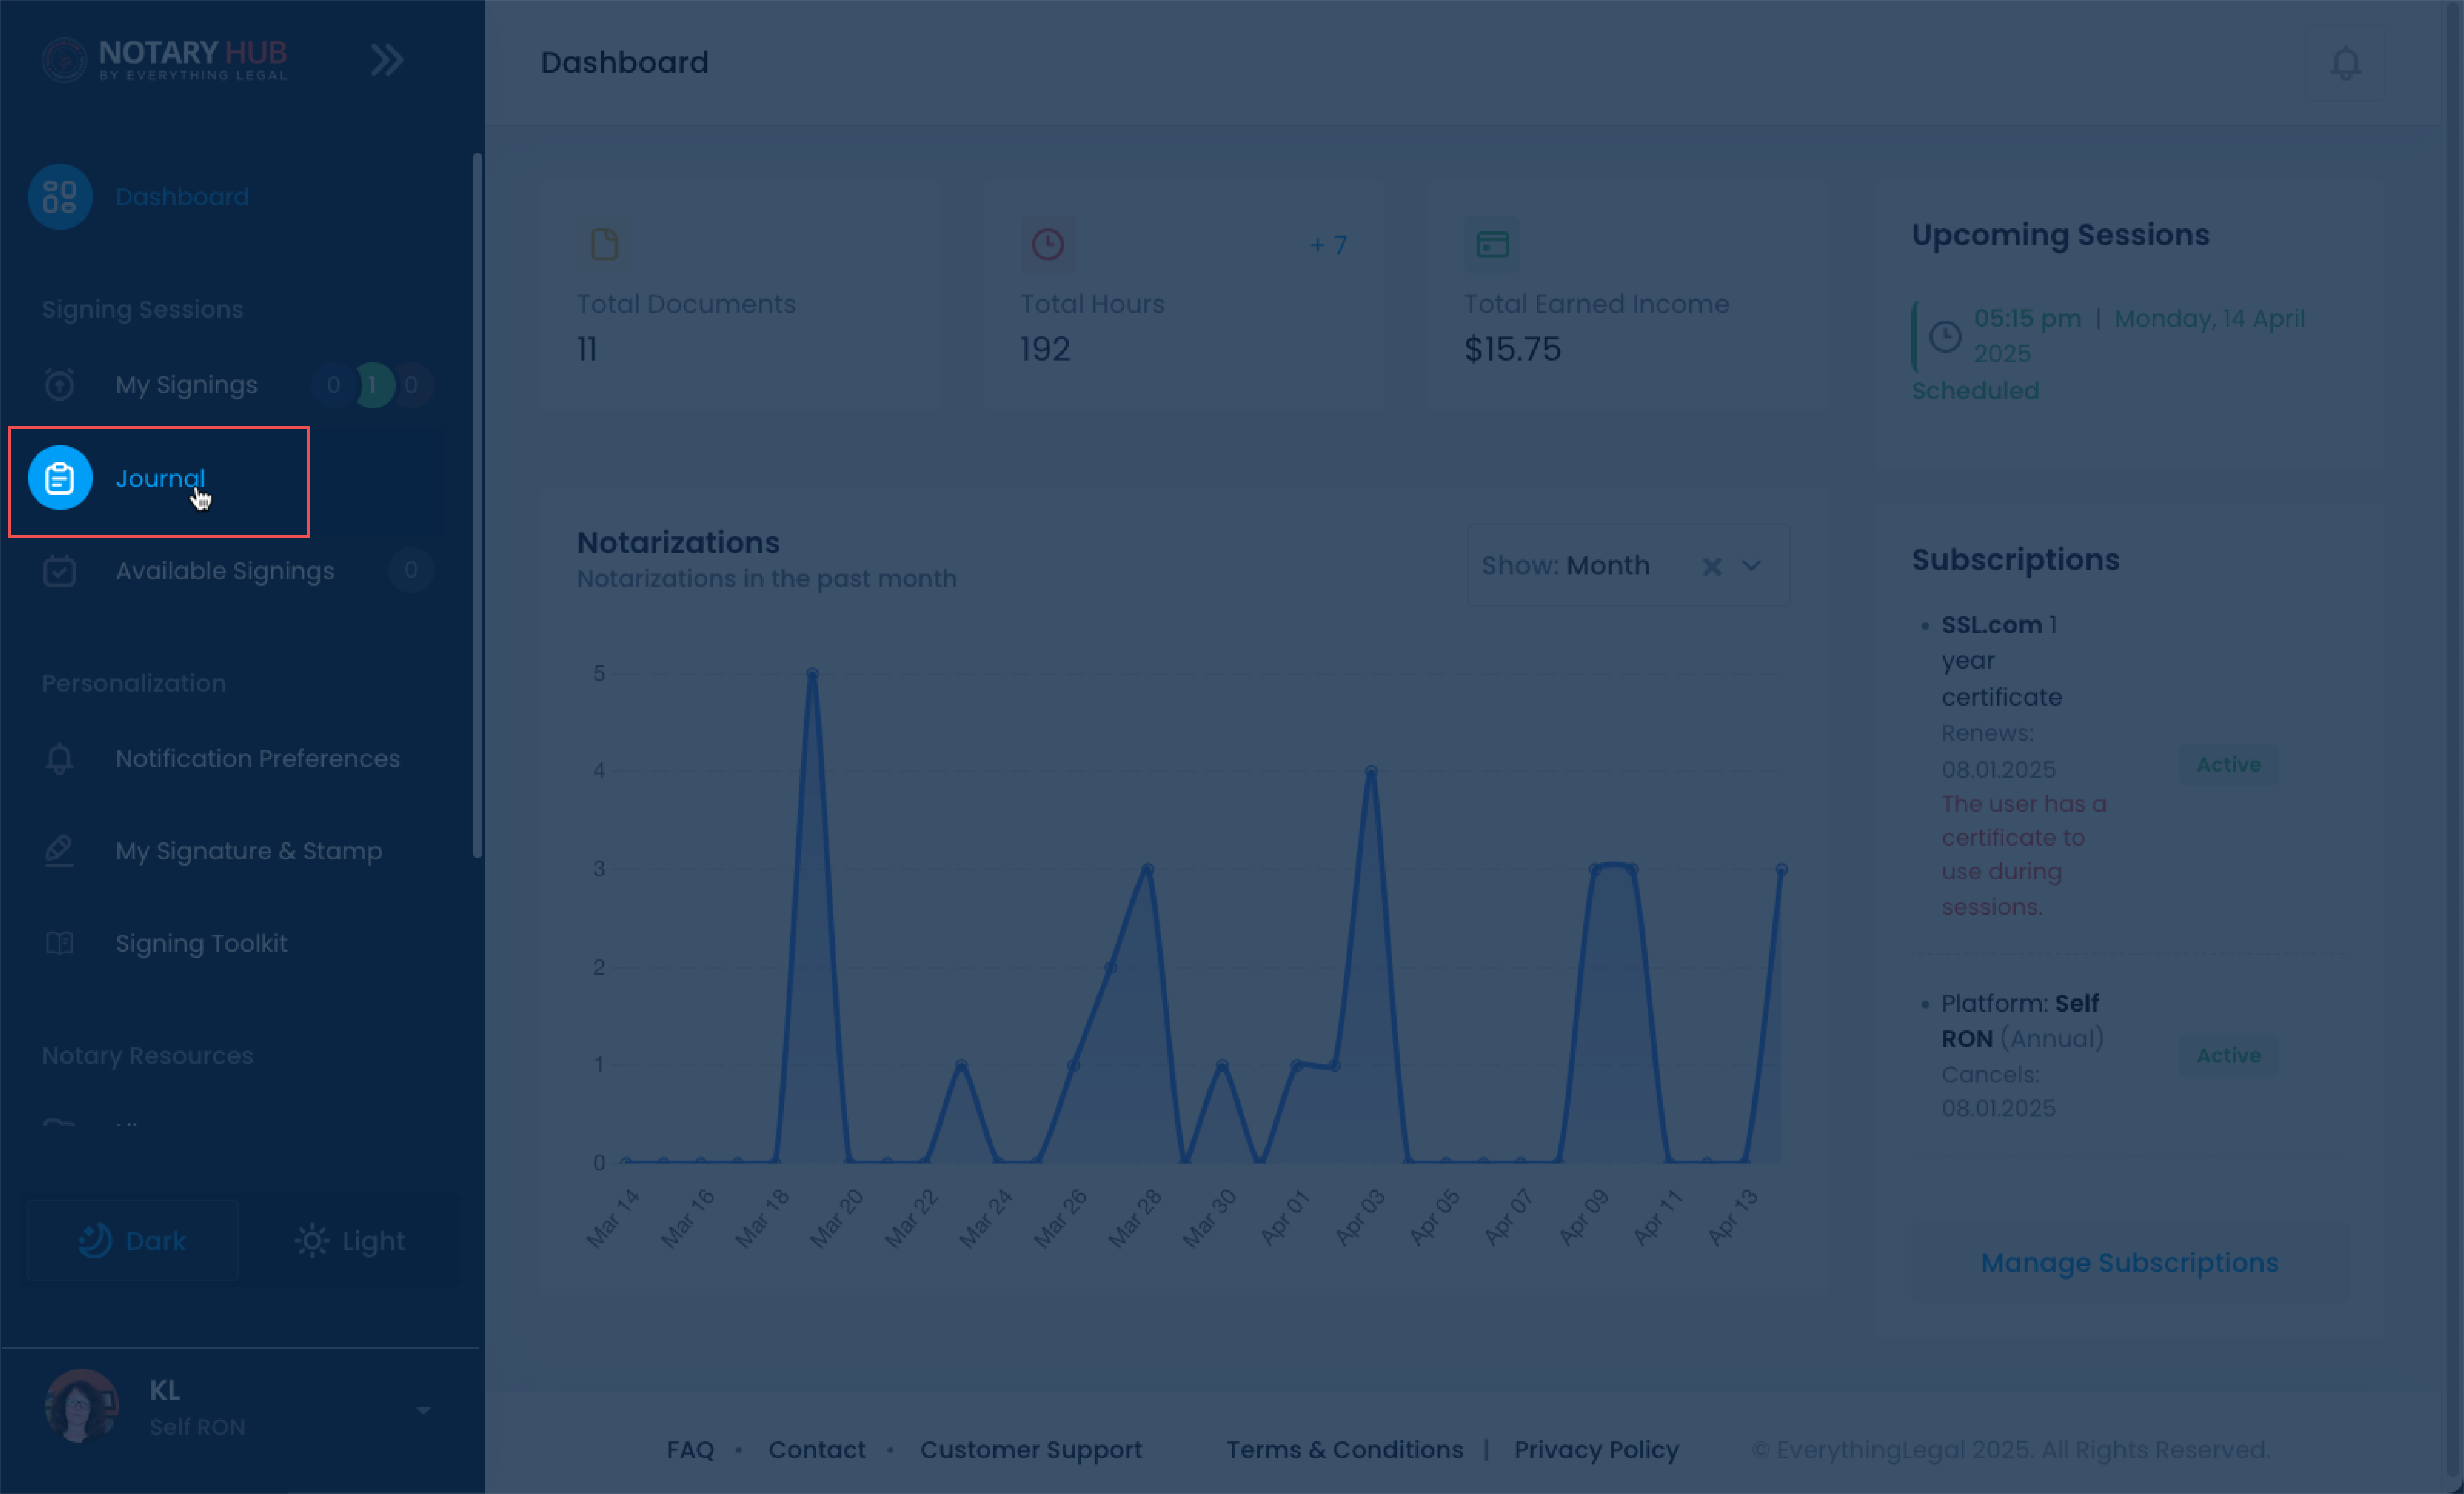Collapse the sidebar with the double-chevron icon
This screenshot has height=1494, width=2464.
coord(387,60)
